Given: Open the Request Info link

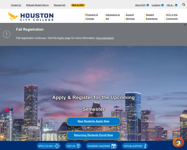Looking at the screenshot, I should click(60, 5).
